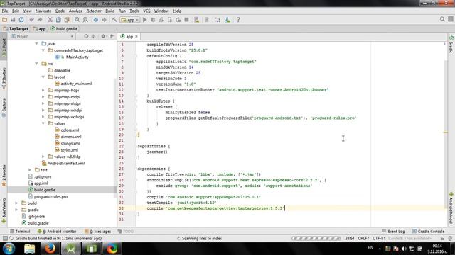The width and height of the screenshot is (455, 255).
Task: Click Scroll from Source target icon
Action: [x=86, y=36]
